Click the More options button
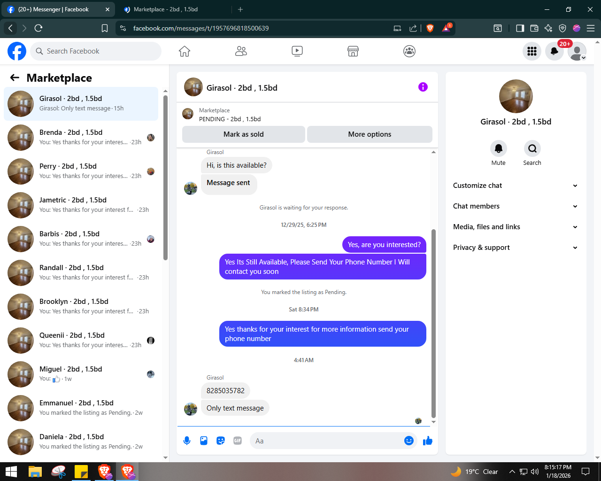This screenshot has width=601, height=481. 370,134
